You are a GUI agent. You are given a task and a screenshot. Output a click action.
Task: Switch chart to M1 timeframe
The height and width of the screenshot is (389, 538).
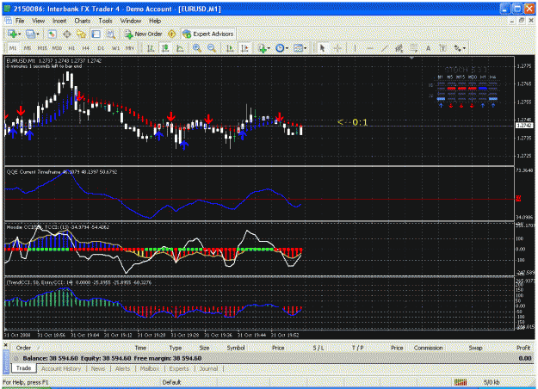13,48
